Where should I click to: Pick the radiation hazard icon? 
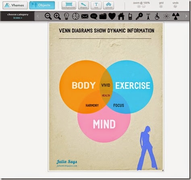coord(176,16)
